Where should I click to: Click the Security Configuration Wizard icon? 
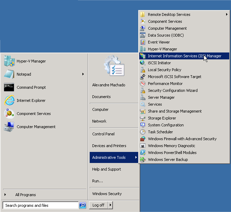pyautogui.click(x=142, y=90)
